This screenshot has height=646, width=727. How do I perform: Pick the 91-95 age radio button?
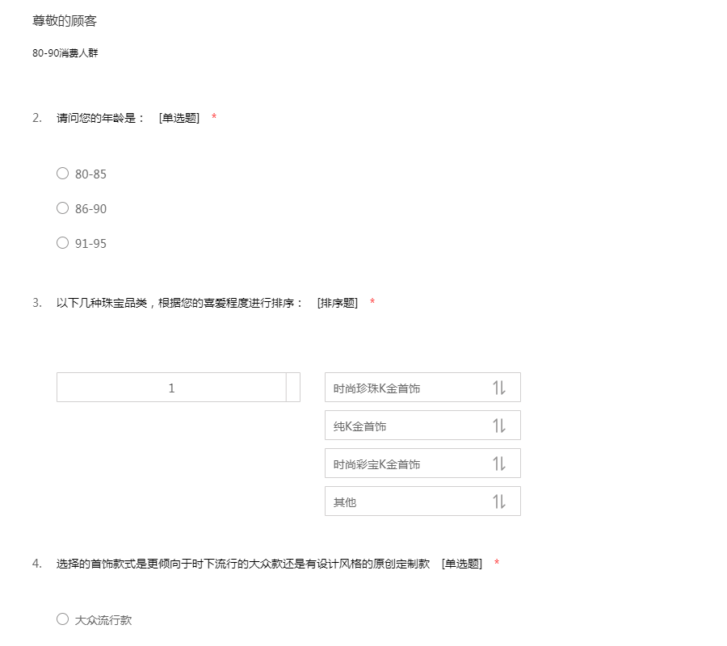pyautogui.click(x=63, y=243)
